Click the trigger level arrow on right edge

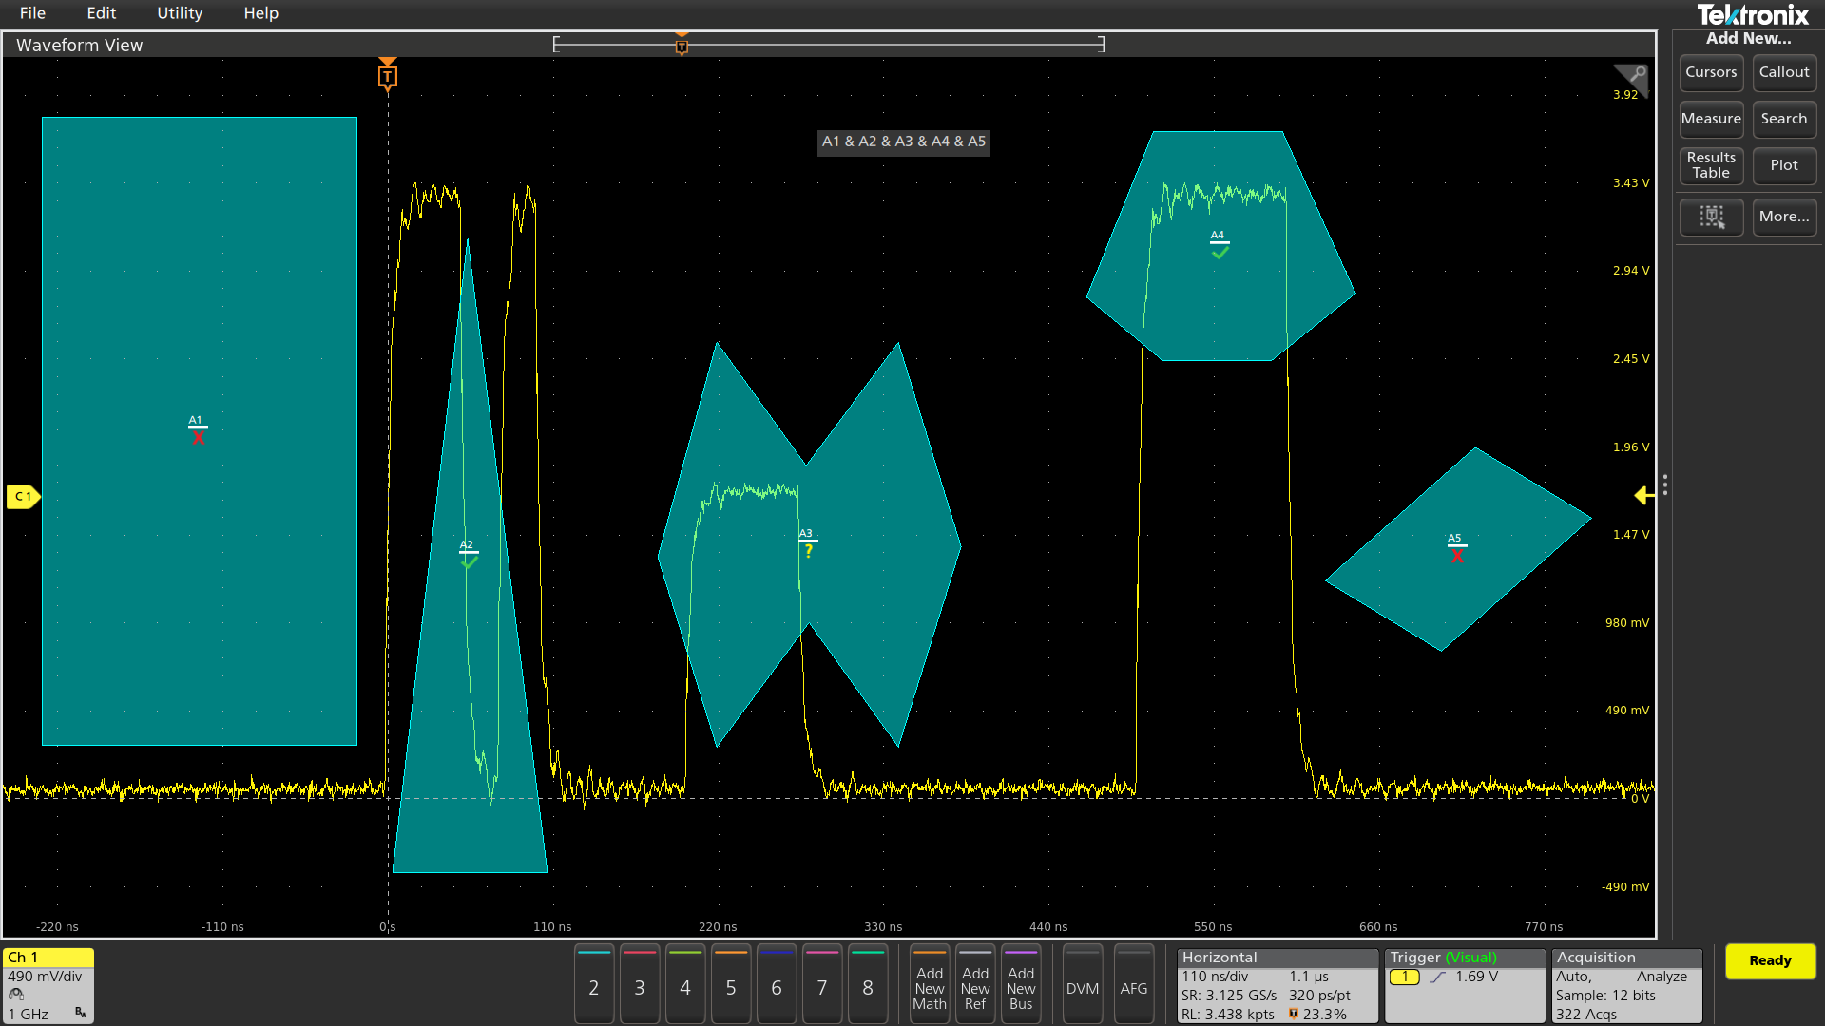pos(1643,495)
